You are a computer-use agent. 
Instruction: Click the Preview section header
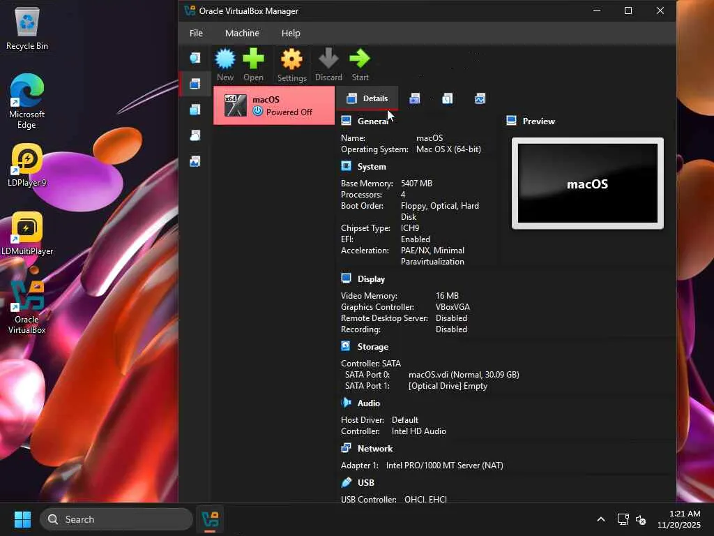pos(539,121)
